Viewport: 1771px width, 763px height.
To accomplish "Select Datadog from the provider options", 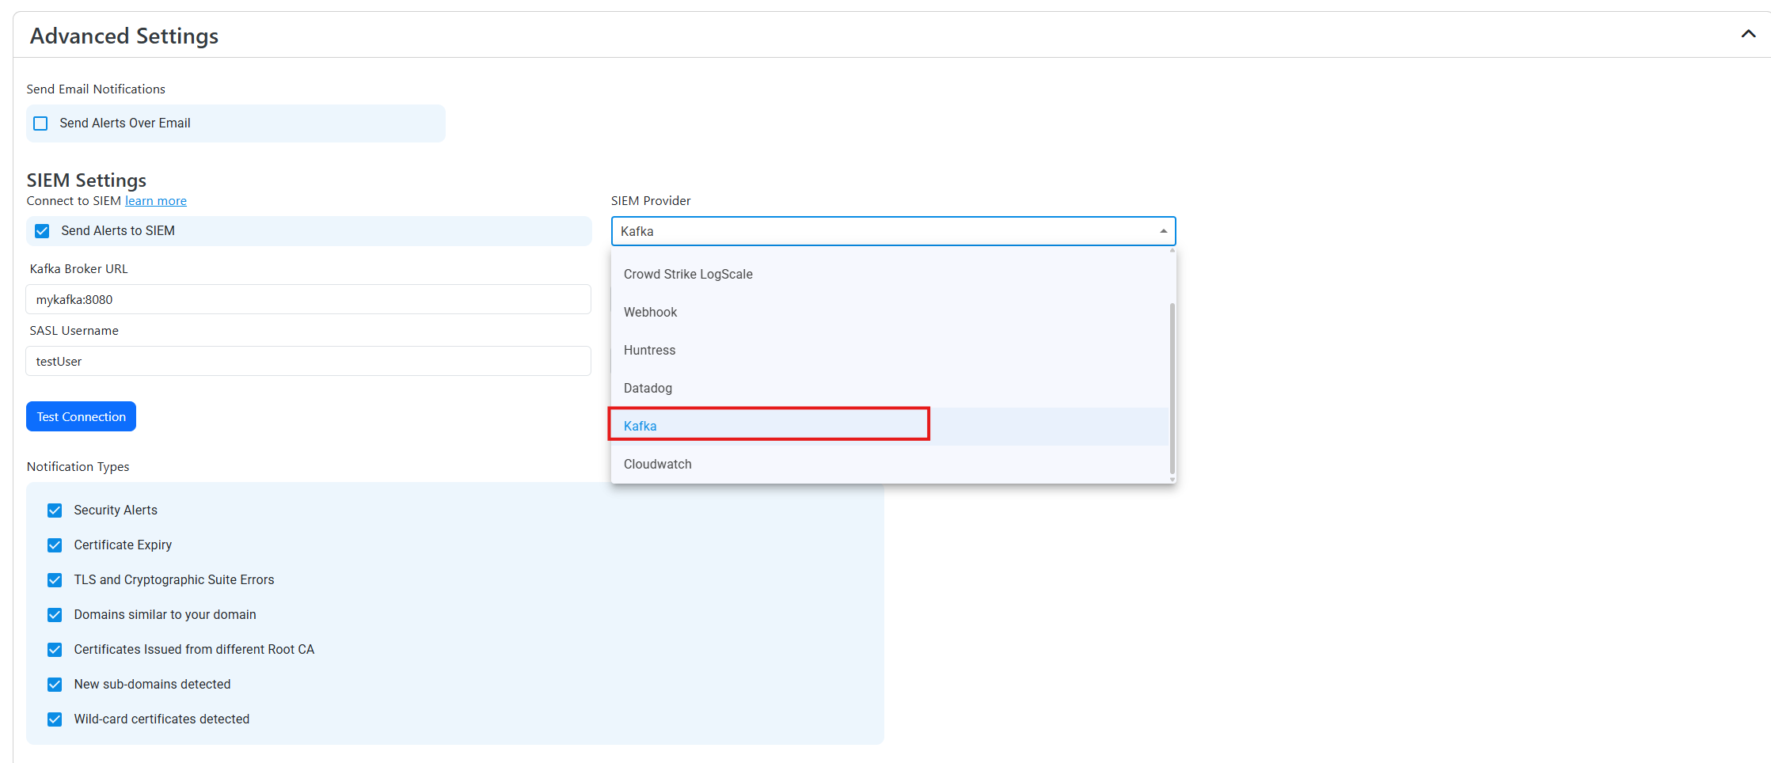I will point(647,388).
